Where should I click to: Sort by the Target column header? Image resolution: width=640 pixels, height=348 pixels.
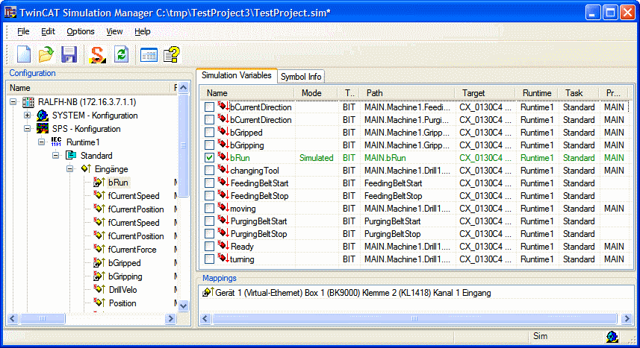click(485, 93)
